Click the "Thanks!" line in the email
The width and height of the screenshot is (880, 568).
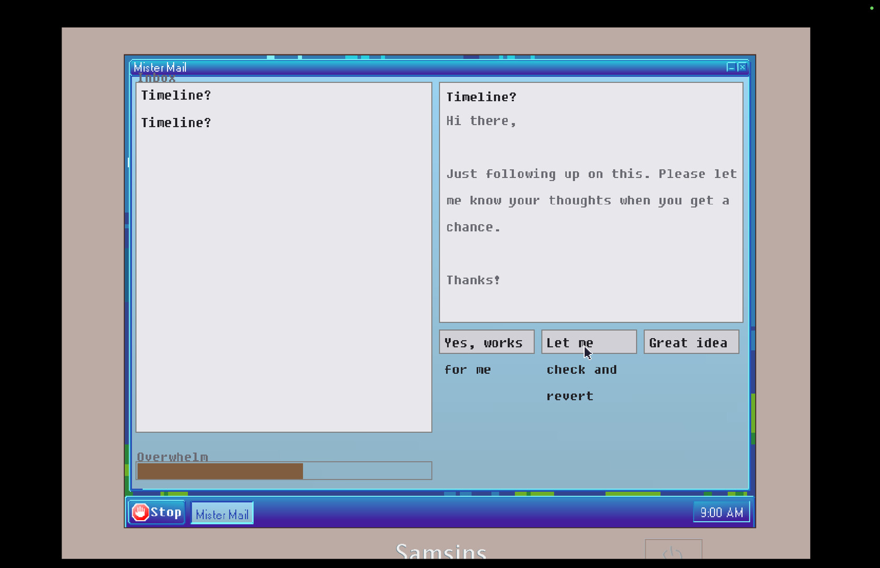coord(473,280)
